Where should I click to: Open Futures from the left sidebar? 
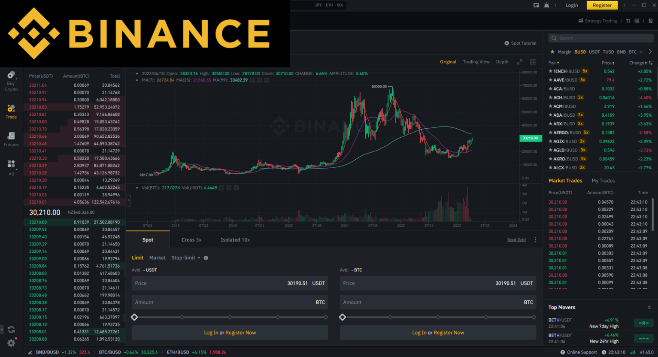[x=11, y=139]
